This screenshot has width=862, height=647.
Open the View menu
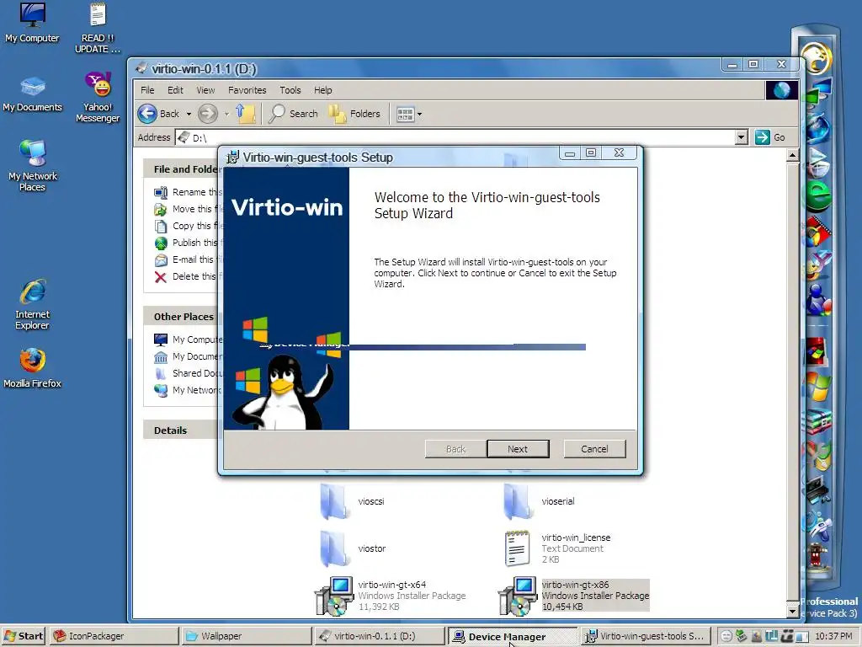click(205, 90)
